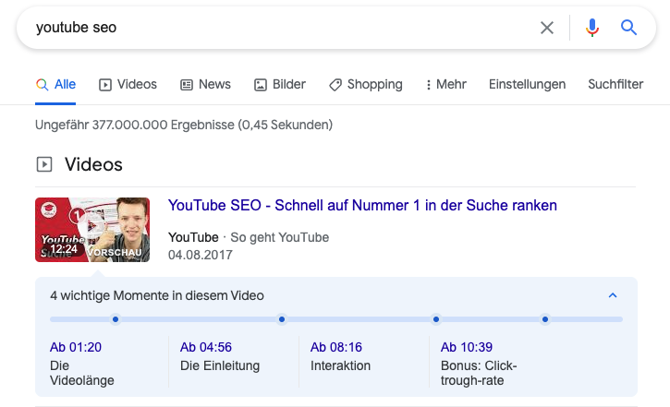Click the Bonus: Click-trough-rate label
The image size is (670, 407).
[479, 373]
